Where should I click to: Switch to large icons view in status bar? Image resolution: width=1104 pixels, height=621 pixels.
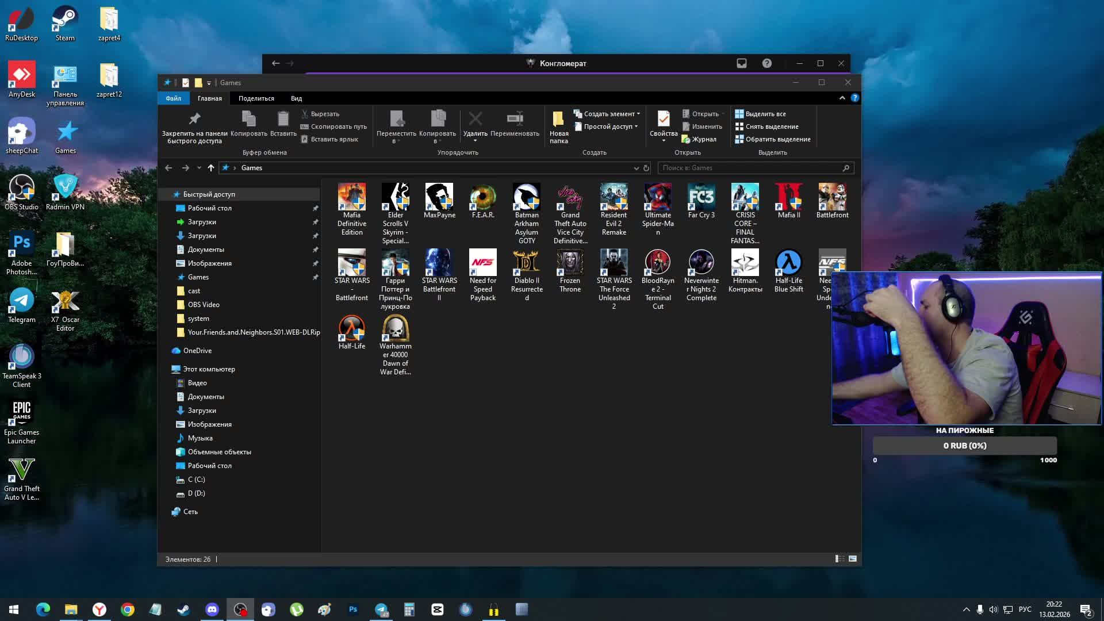pyautogui.click(x=853, y=559)
